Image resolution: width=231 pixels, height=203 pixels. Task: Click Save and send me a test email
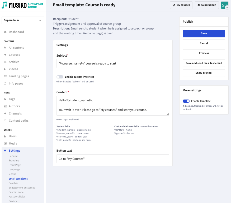coord(204,63)
